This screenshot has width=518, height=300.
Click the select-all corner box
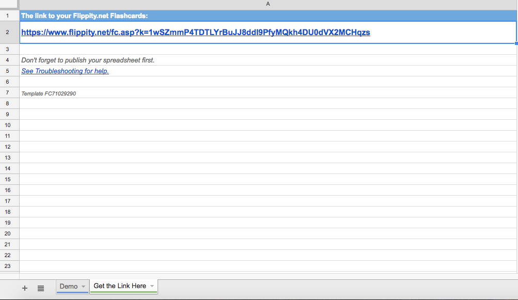pos(9,4)
